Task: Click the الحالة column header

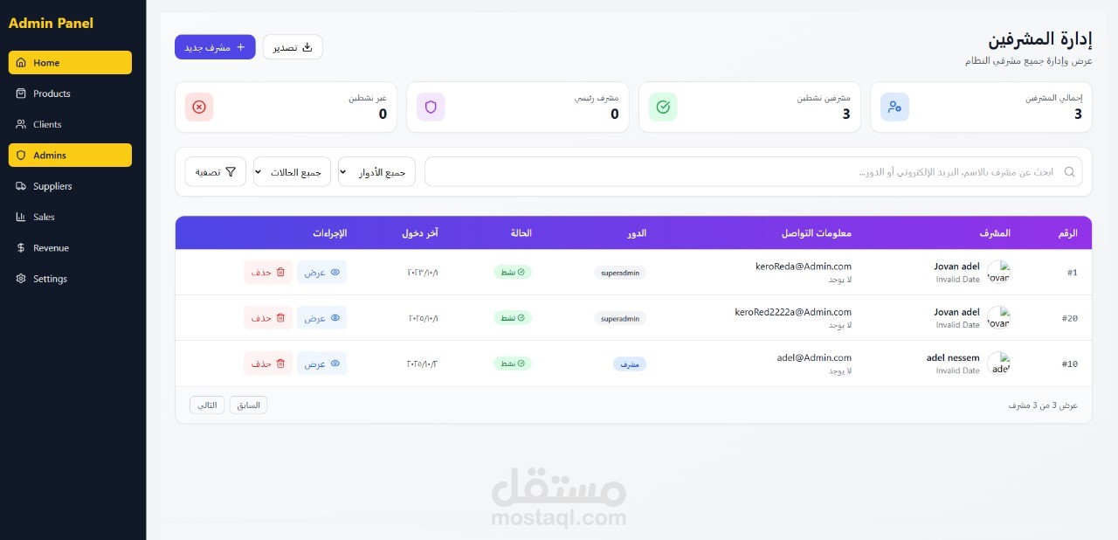Action: [x=521, y=233]
